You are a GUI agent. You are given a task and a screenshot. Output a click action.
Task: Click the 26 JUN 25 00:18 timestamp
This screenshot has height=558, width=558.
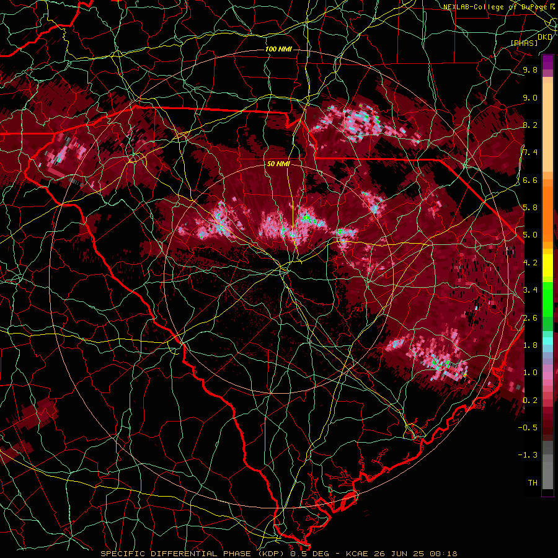coord(415,554)
